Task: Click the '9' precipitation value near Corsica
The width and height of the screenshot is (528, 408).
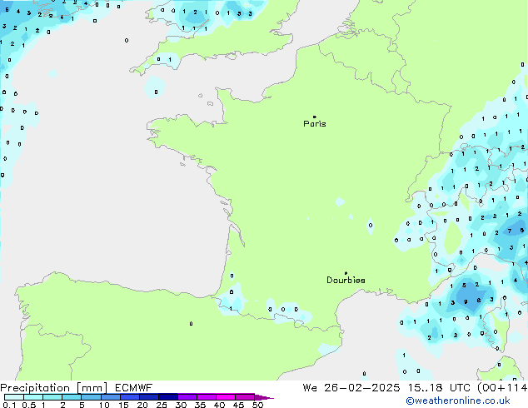Action: [x=466, y=301]
